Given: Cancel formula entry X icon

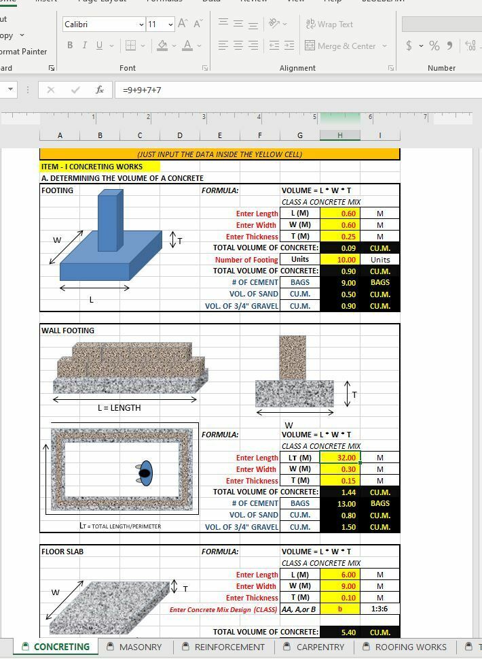Looking at the screenshot, I should point(51,90).
